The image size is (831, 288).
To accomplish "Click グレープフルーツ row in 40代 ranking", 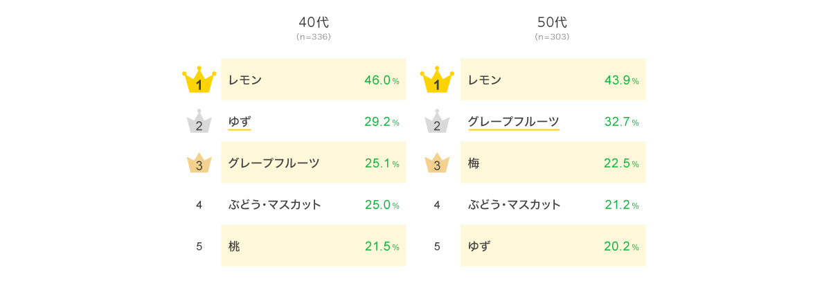I will coord(314,163).
